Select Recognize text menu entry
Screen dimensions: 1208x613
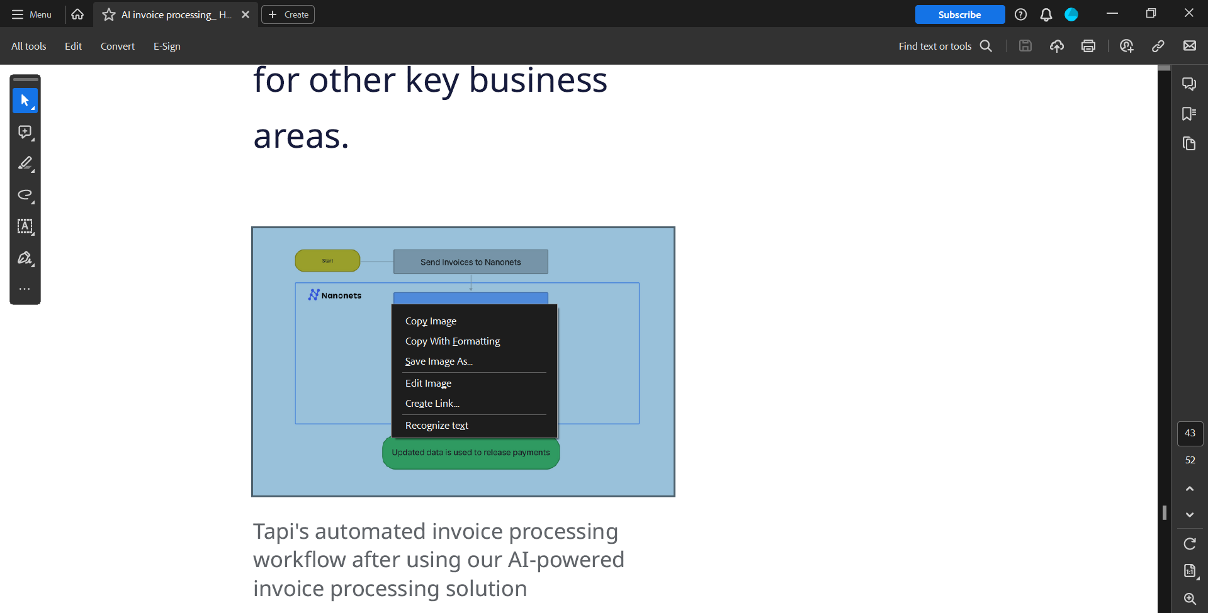(436, 426)
